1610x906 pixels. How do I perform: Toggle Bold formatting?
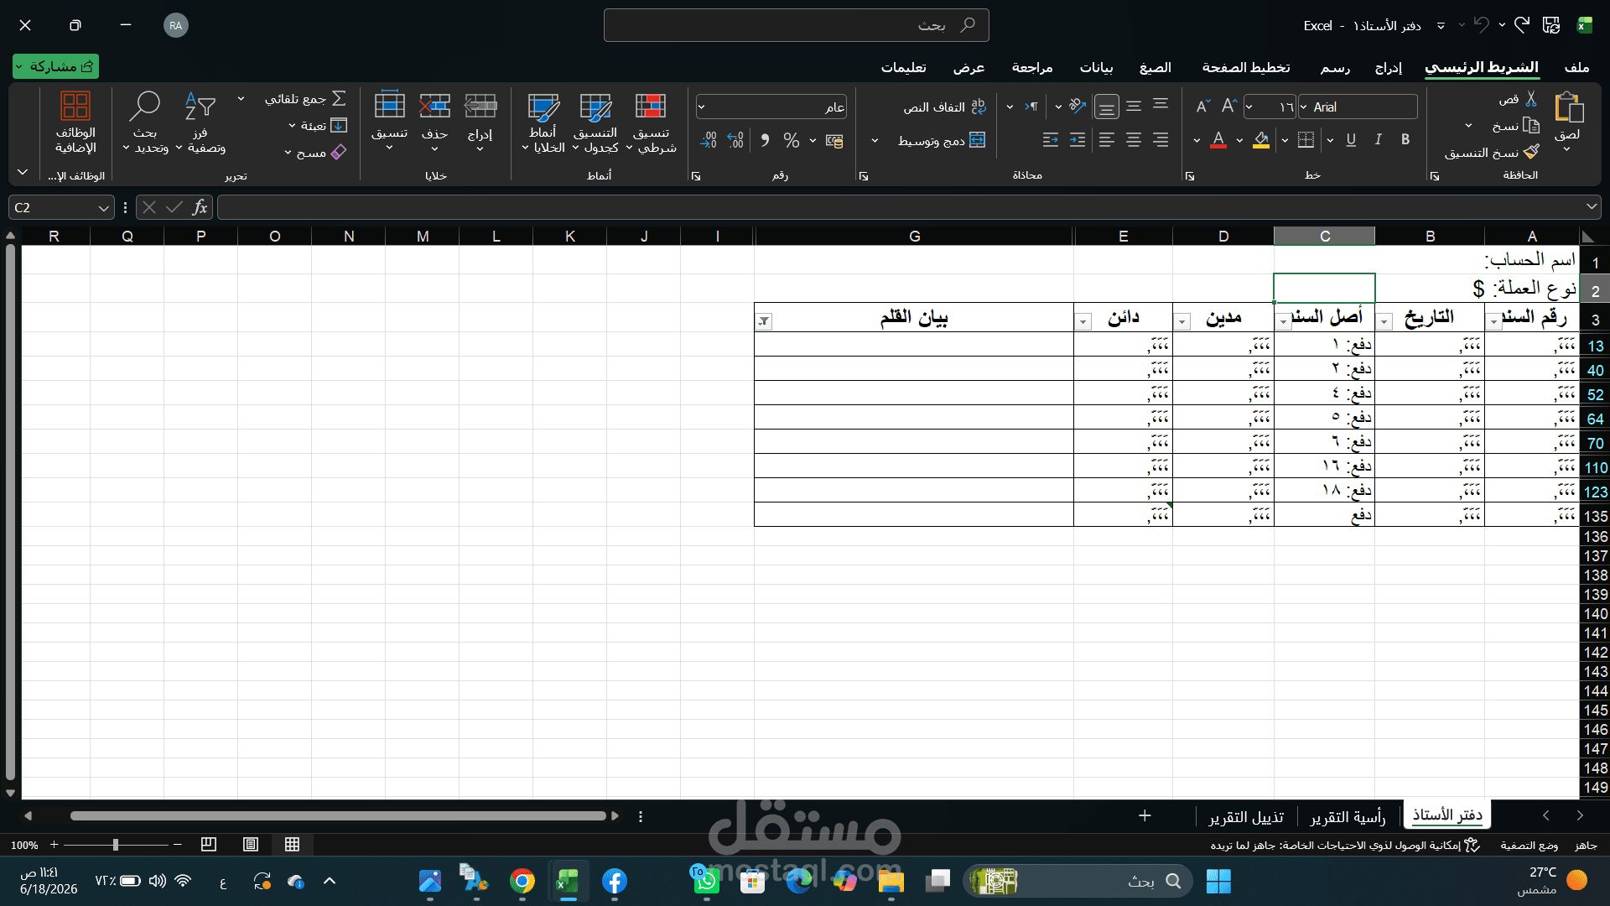click(1405, 140)
